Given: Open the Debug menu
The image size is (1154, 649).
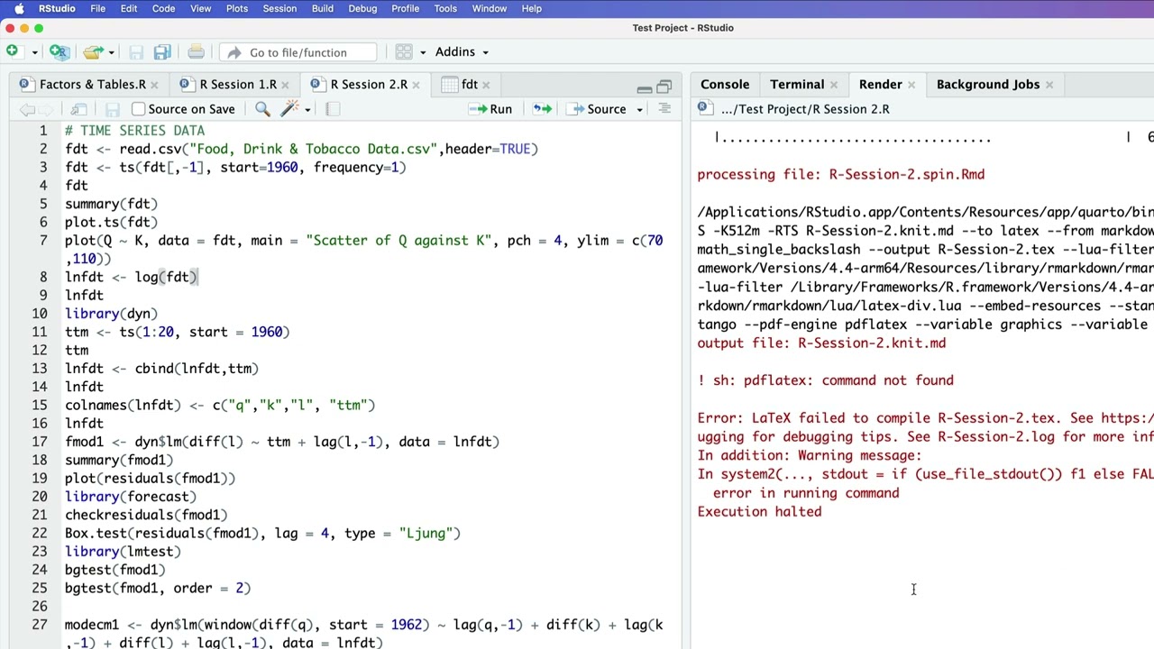Looking at the screenshot, I should 362,9.
